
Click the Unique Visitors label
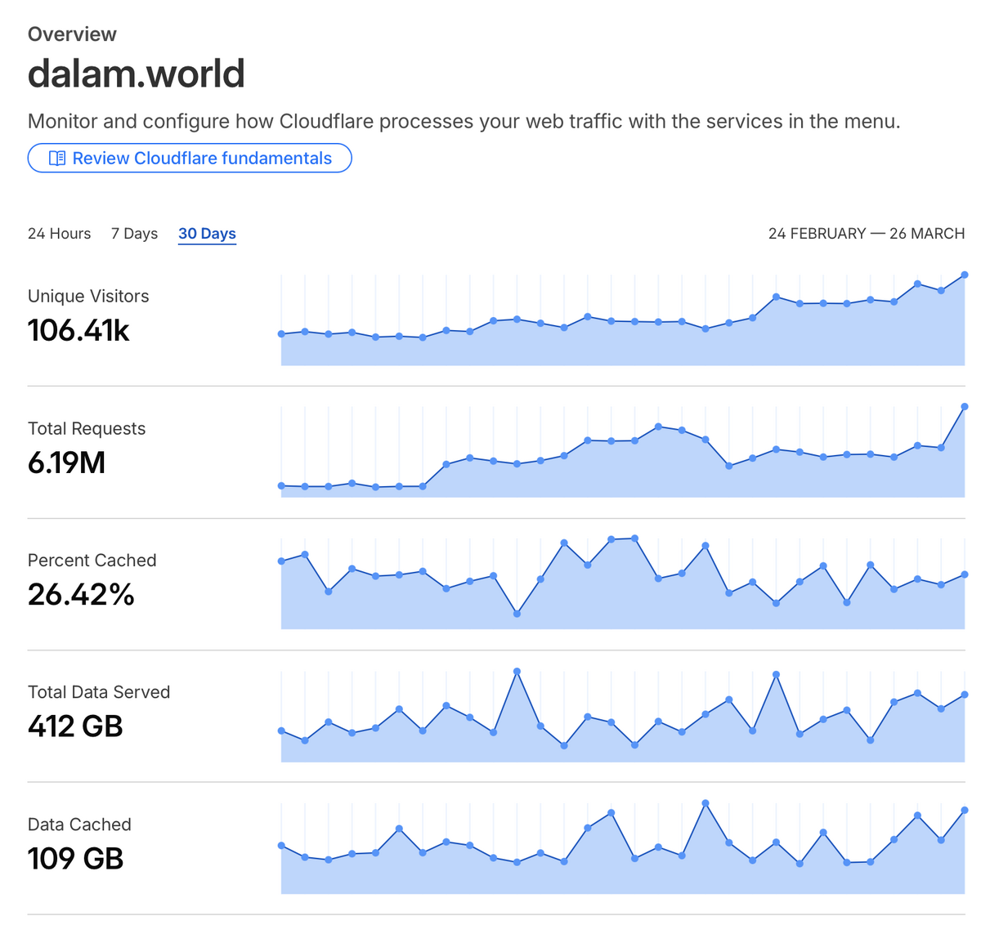(x=88, y=297)
